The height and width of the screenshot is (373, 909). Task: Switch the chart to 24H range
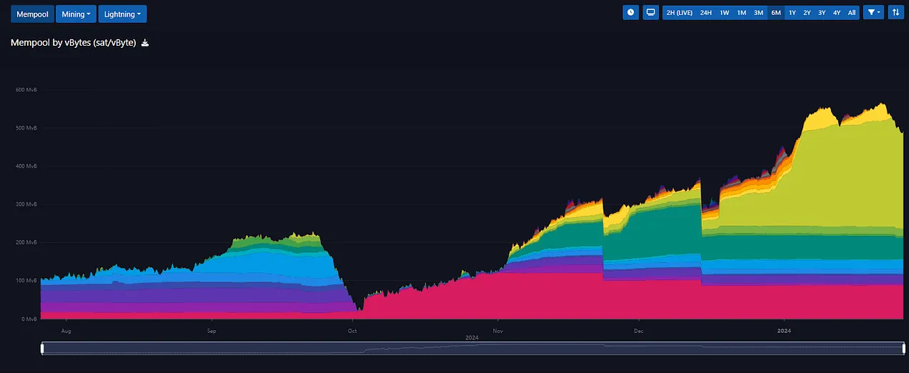coord(706,13)
